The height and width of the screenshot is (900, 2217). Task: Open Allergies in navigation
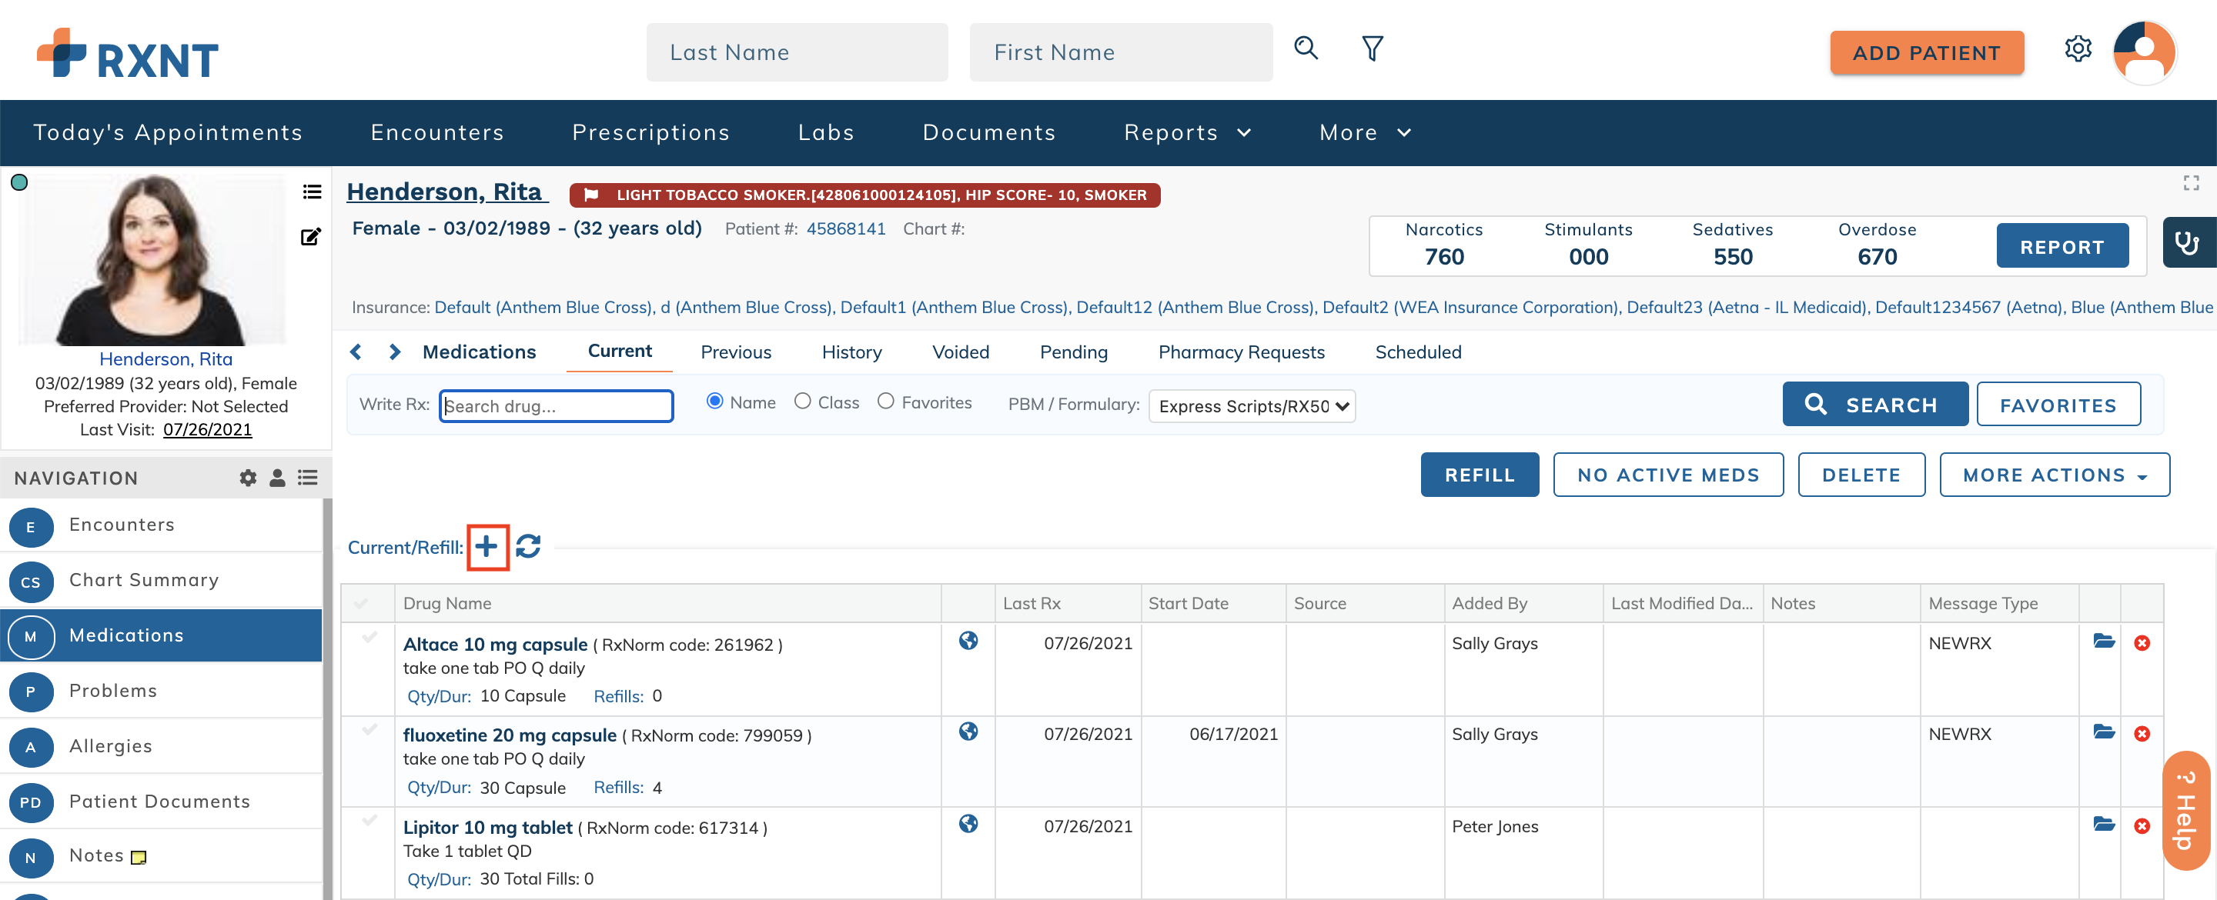pos(161,746)
